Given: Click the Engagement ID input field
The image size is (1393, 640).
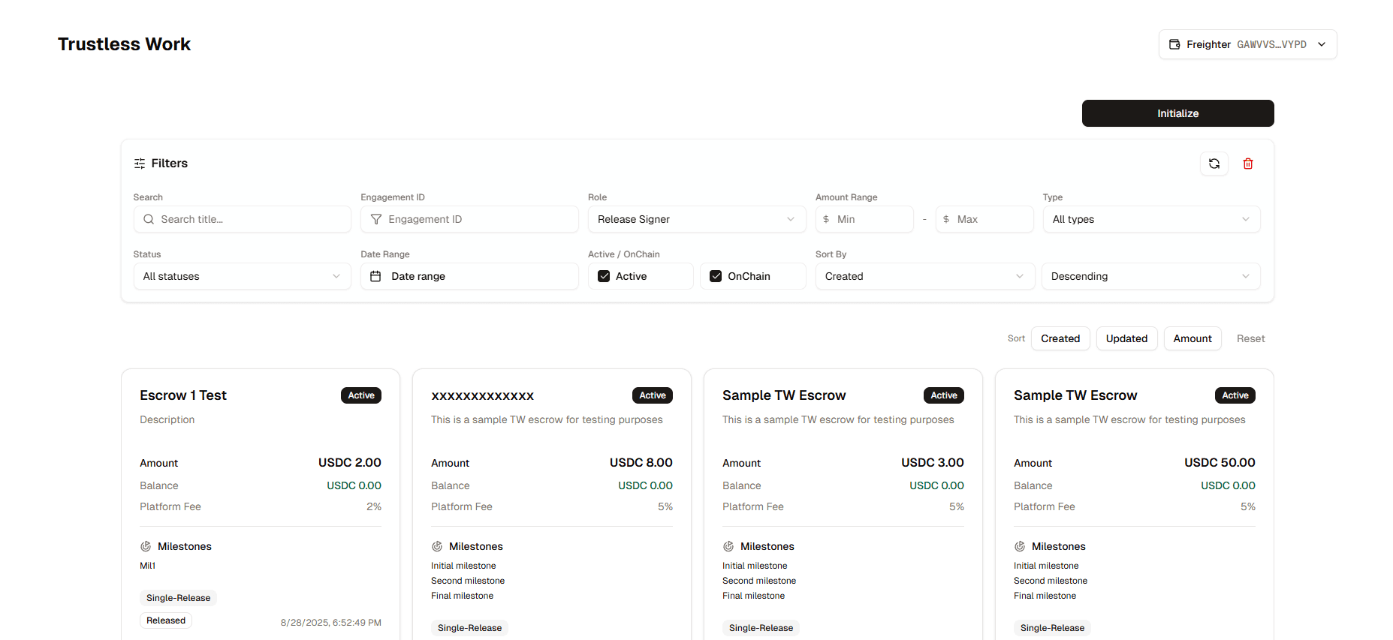Looking at the screenshot, I should pyautogui.click(x=469, y=219).
